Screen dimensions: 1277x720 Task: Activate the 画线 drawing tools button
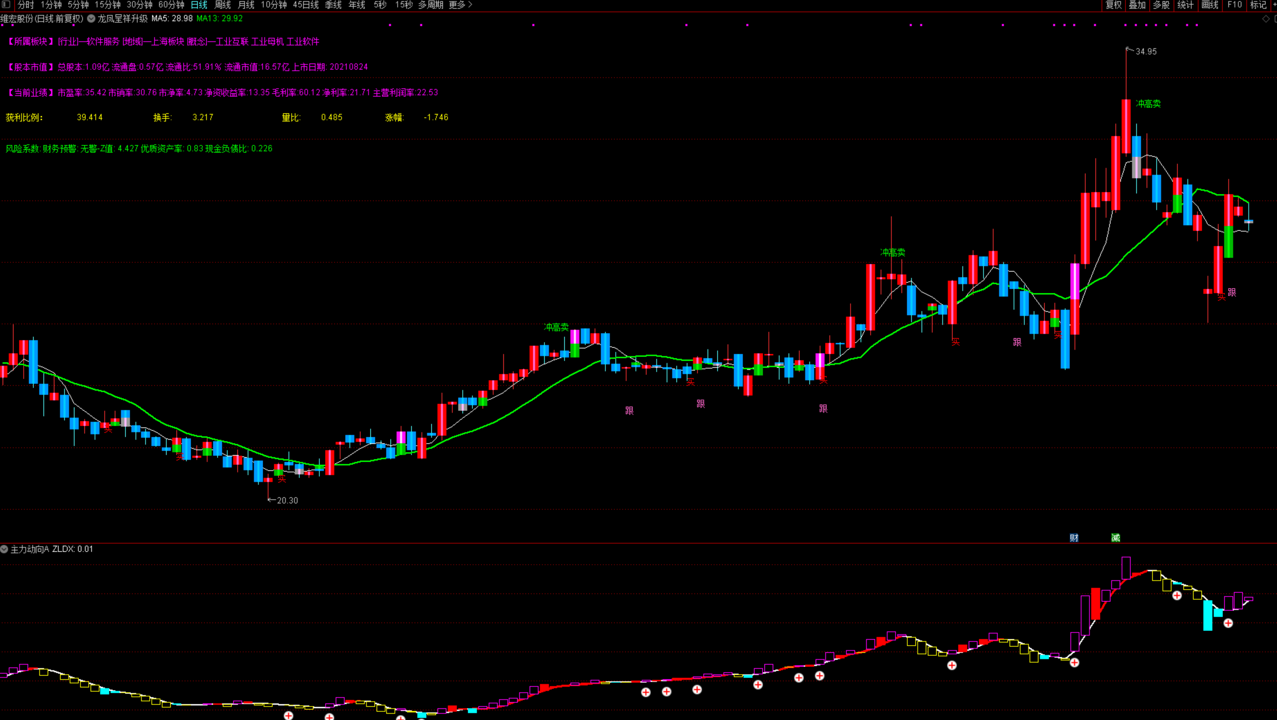1210,5
